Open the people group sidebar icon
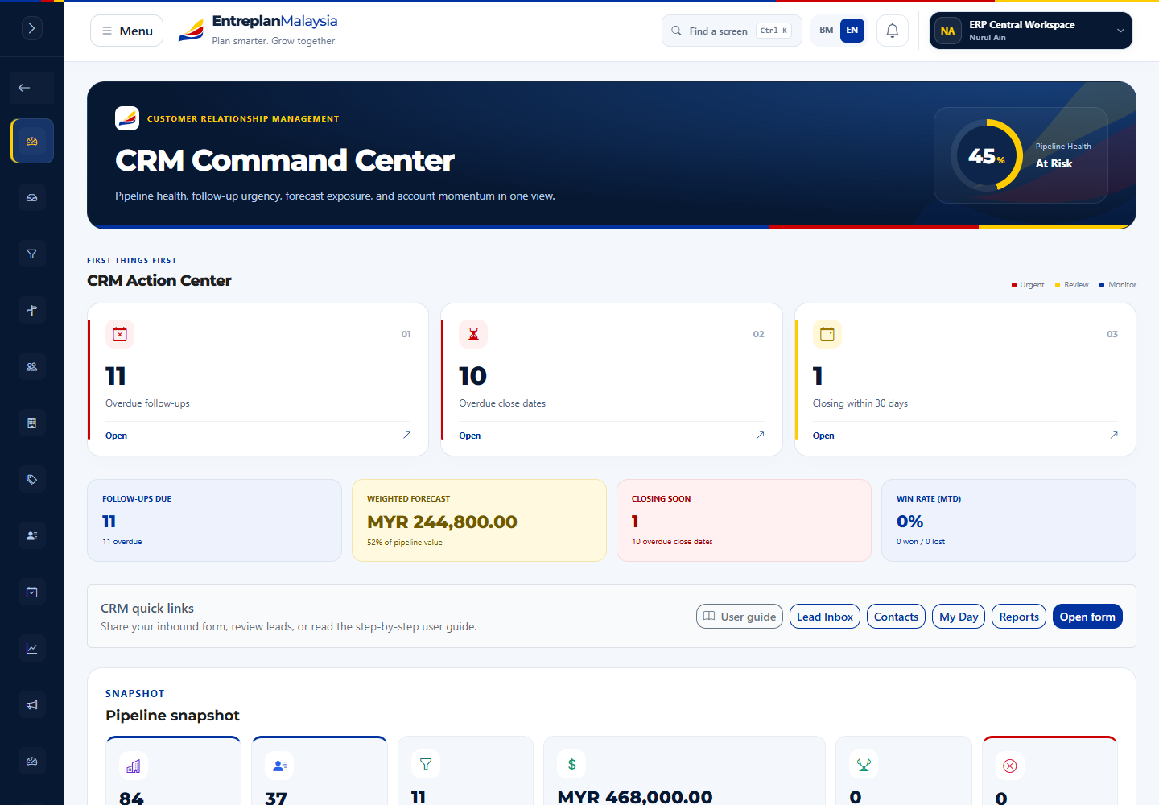Viewport: 1159px width, 805px height. pyautogui.click(x=32, y=366)
